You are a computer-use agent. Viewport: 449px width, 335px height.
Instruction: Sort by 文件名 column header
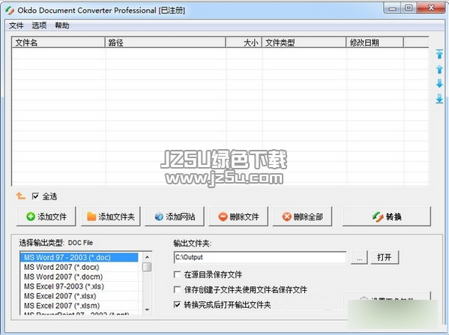[x=58, y=43]
